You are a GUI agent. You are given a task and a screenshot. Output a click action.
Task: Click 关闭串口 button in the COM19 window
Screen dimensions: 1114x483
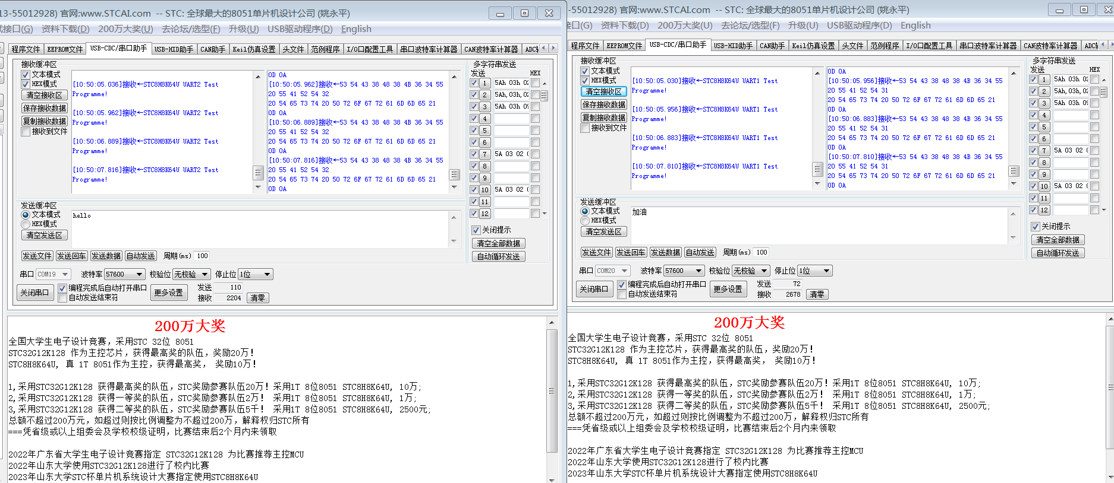[34, 293]
